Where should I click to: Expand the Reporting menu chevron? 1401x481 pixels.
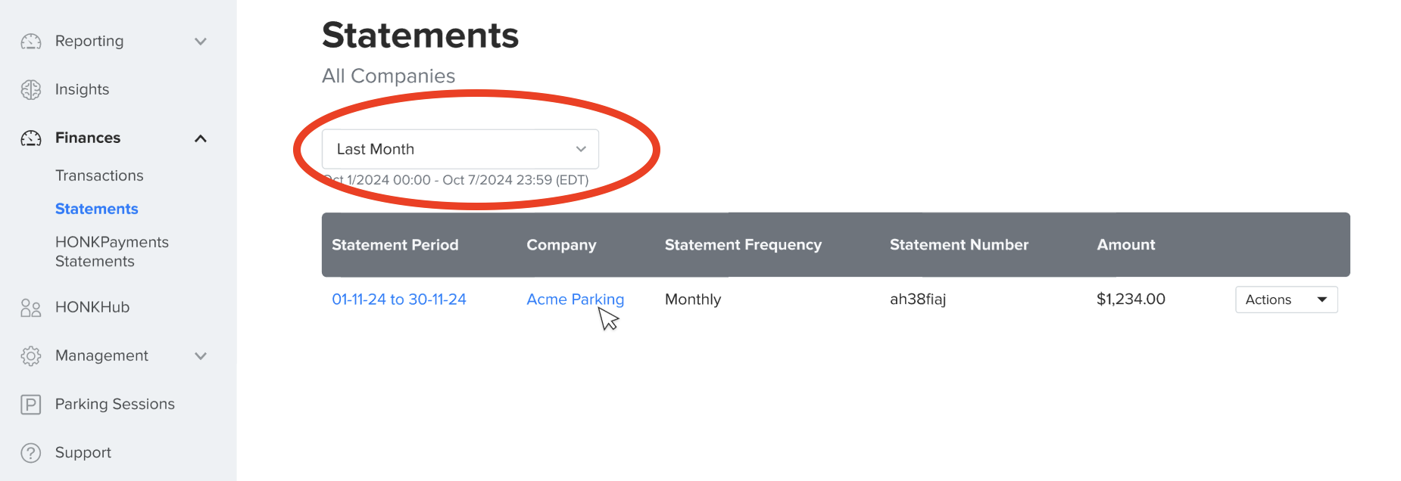click(201, 42)
